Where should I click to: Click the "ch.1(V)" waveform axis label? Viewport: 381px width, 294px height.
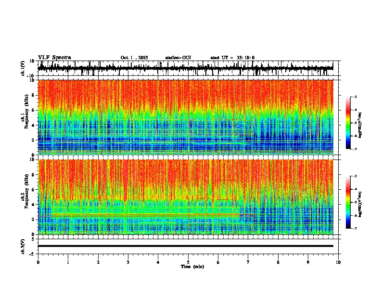[x=23, y=68]
